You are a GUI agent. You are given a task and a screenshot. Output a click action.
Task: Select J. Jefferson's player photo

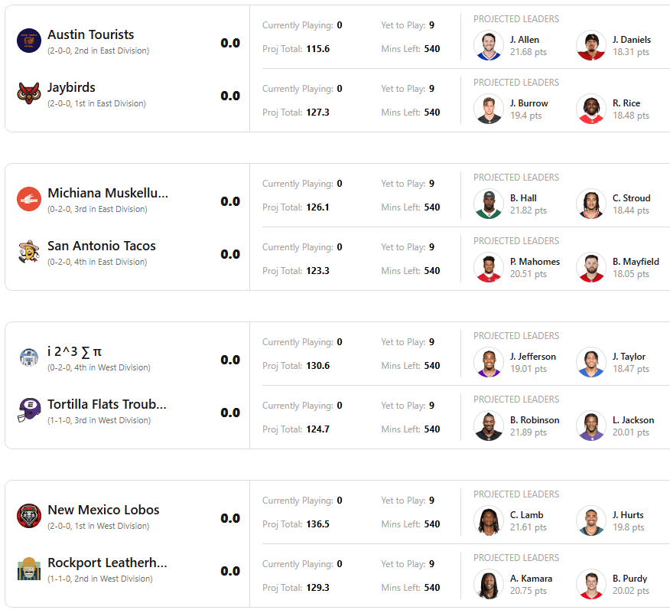click(x=489, y=362)
